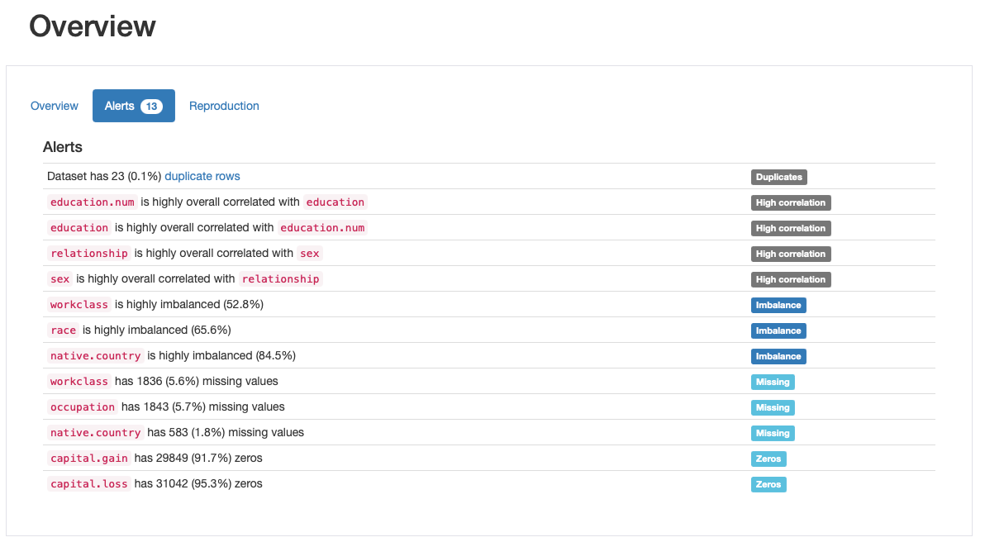
Task: Click the High correlation badge for relationship row
Action: pos(790,254)
